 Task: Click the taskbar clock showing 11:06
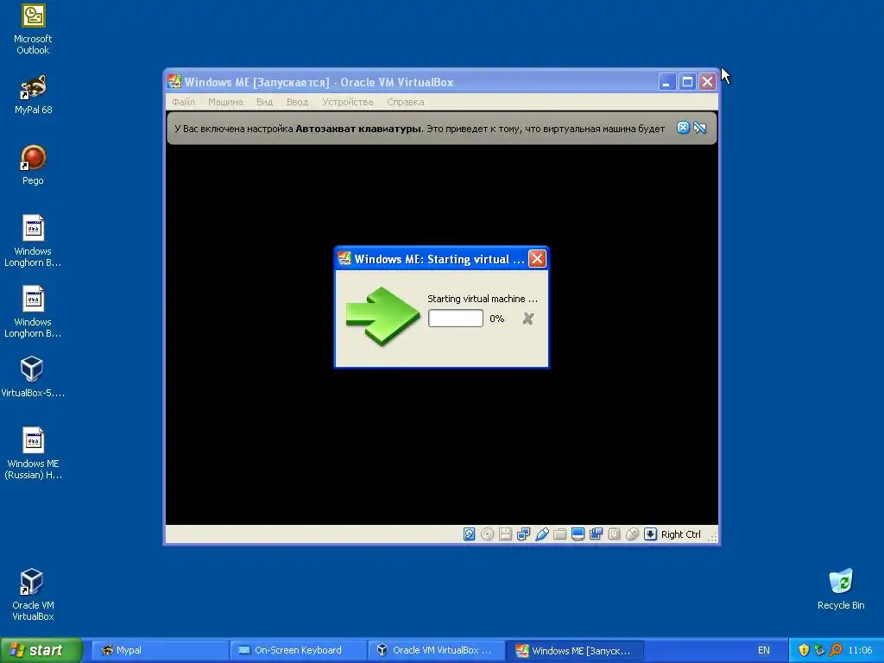860,650
